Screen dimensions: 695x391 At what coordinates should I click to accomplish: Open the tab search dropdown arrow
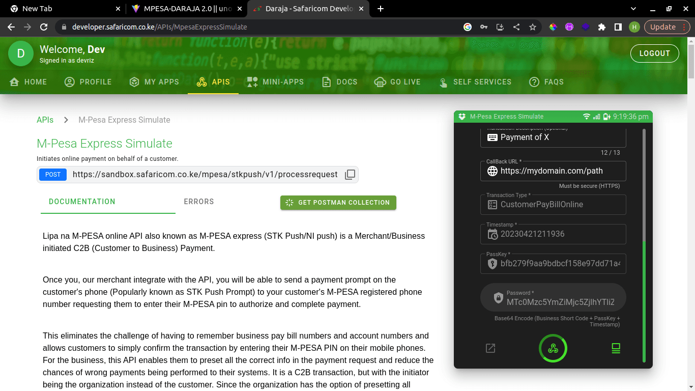(x=633, y=9)
